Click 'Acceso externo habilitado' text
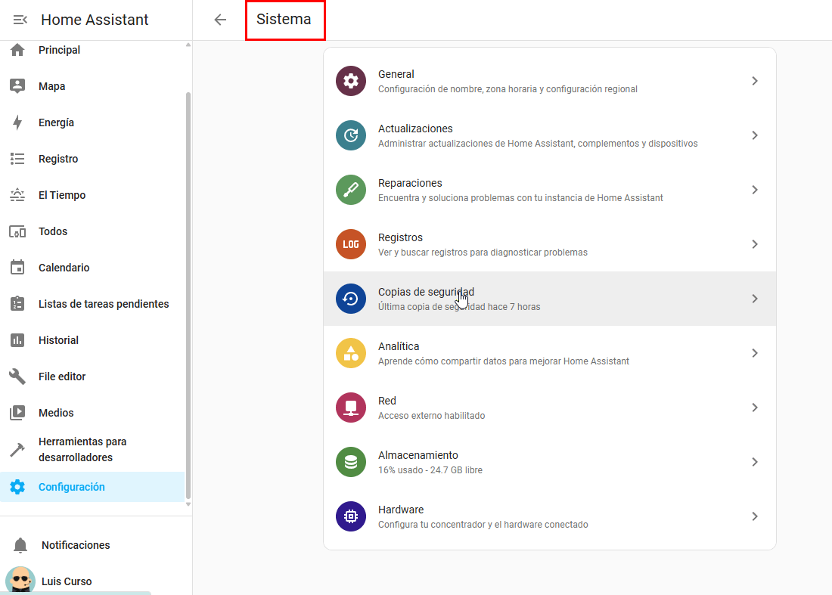The height and width of the screenshot is (595, 832). [x=431, y=415]
